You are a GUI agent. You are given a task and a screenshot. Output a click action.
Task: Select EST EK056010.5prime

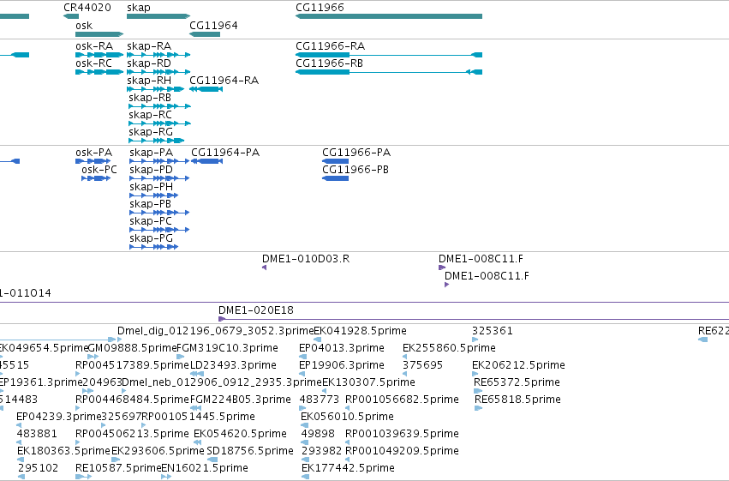[x=304, y=425]
